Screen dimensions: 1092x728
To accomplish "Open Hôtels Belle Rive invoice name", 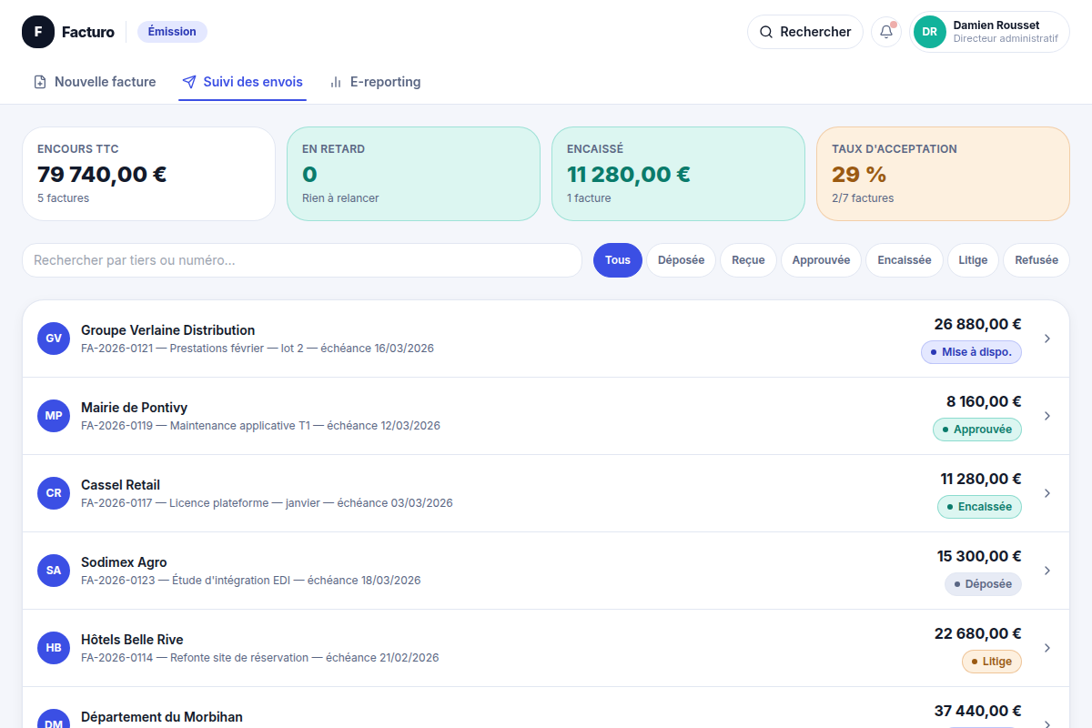I will point(132,640).
